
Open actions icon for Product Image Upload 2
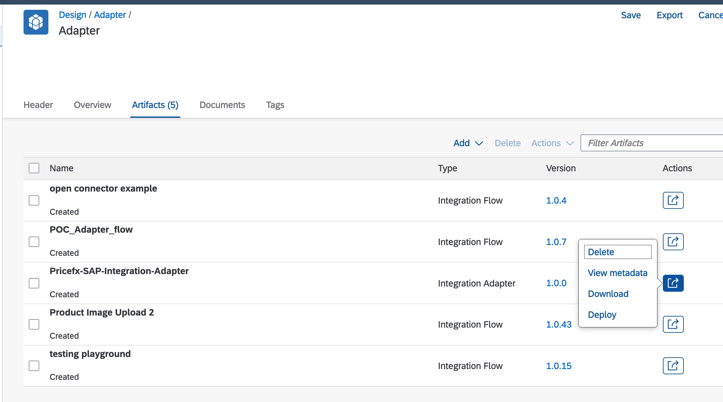tap(673, 324)
